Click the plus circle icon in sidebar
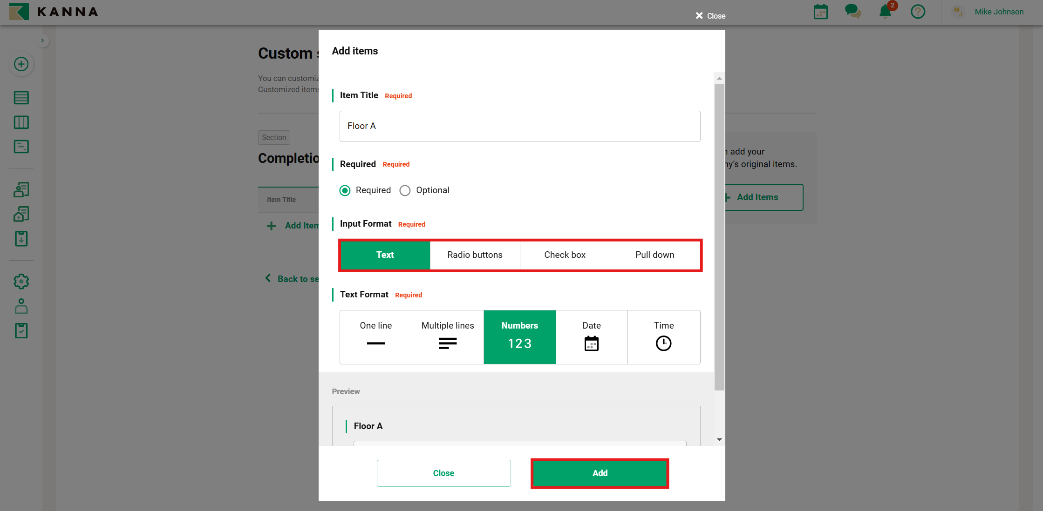This screenshot has width=1043, height=511. [21, 64]
